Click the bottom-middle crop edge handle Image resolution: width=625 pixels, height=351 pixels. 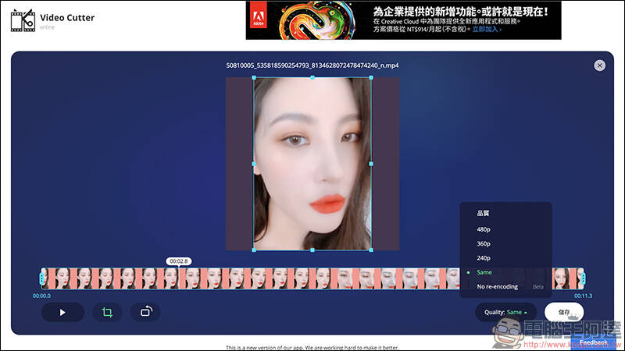[312, 250]
